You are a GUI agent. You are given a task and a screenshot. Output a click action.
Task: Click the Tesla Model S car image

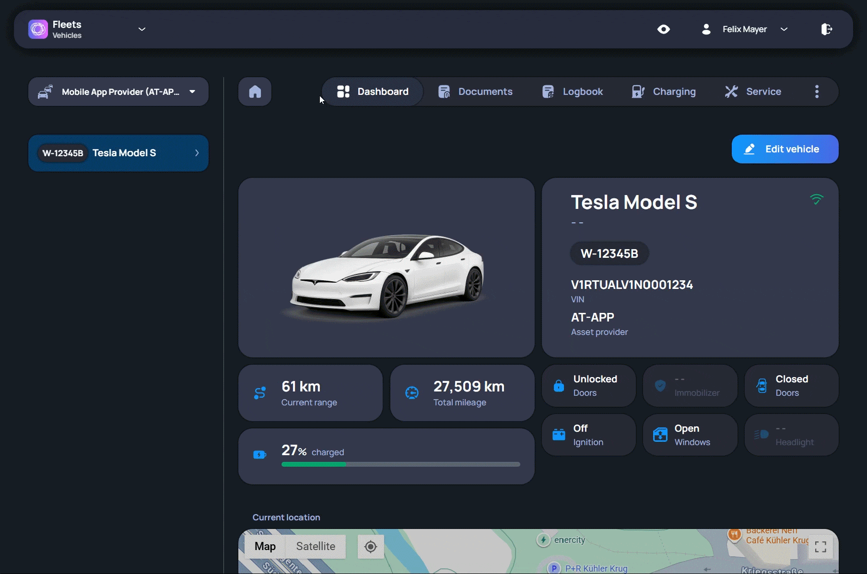point(387,276)
